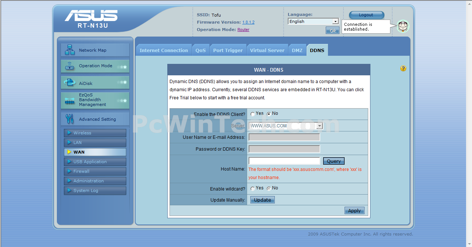Select No for Enable wildcard
Screen dimensions: 472x247
coord(269,189)
